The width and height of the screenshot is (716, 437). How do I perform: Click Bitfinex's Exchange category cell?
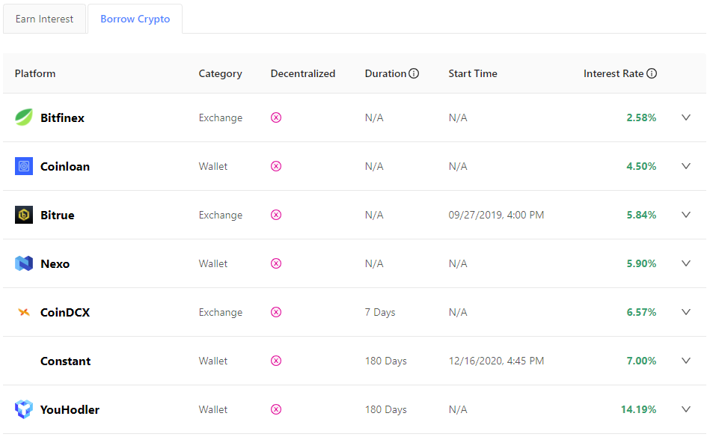pyautogui.click(x=221, y=117)
